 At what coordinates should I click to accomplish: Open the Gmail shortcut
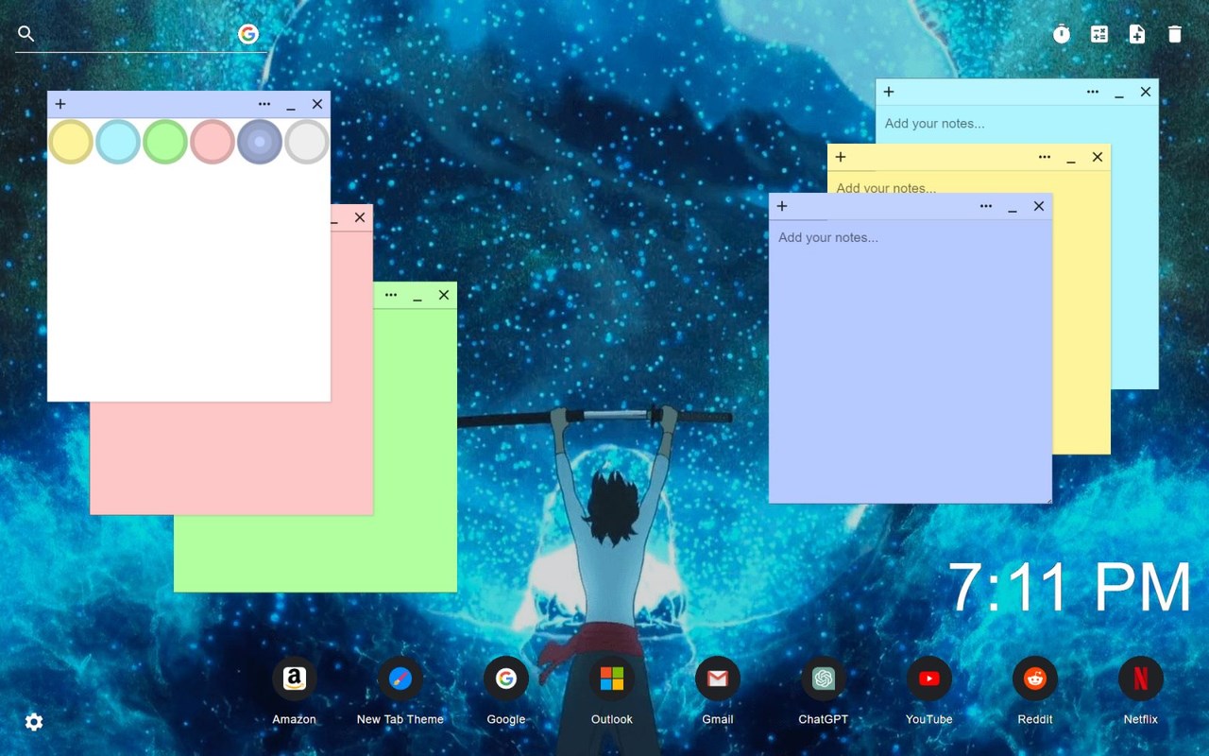tap(718, 679)
